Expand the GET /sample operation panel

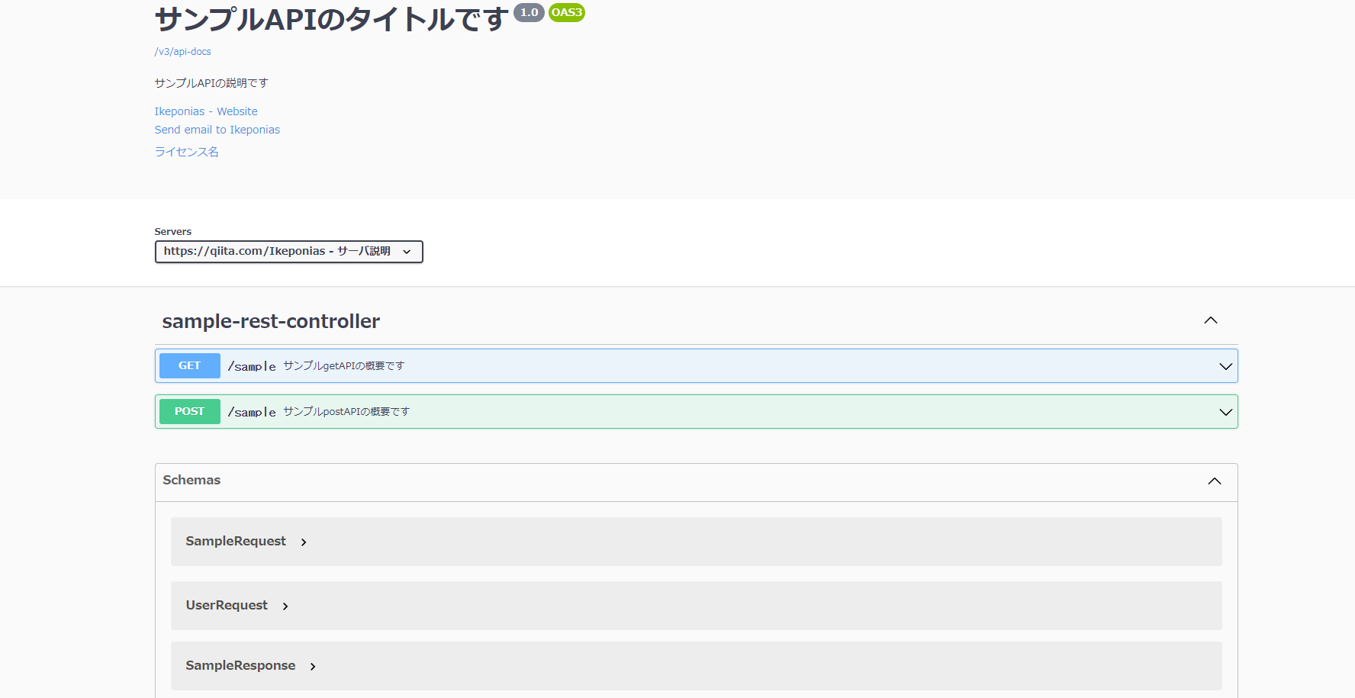click(687, 365)
